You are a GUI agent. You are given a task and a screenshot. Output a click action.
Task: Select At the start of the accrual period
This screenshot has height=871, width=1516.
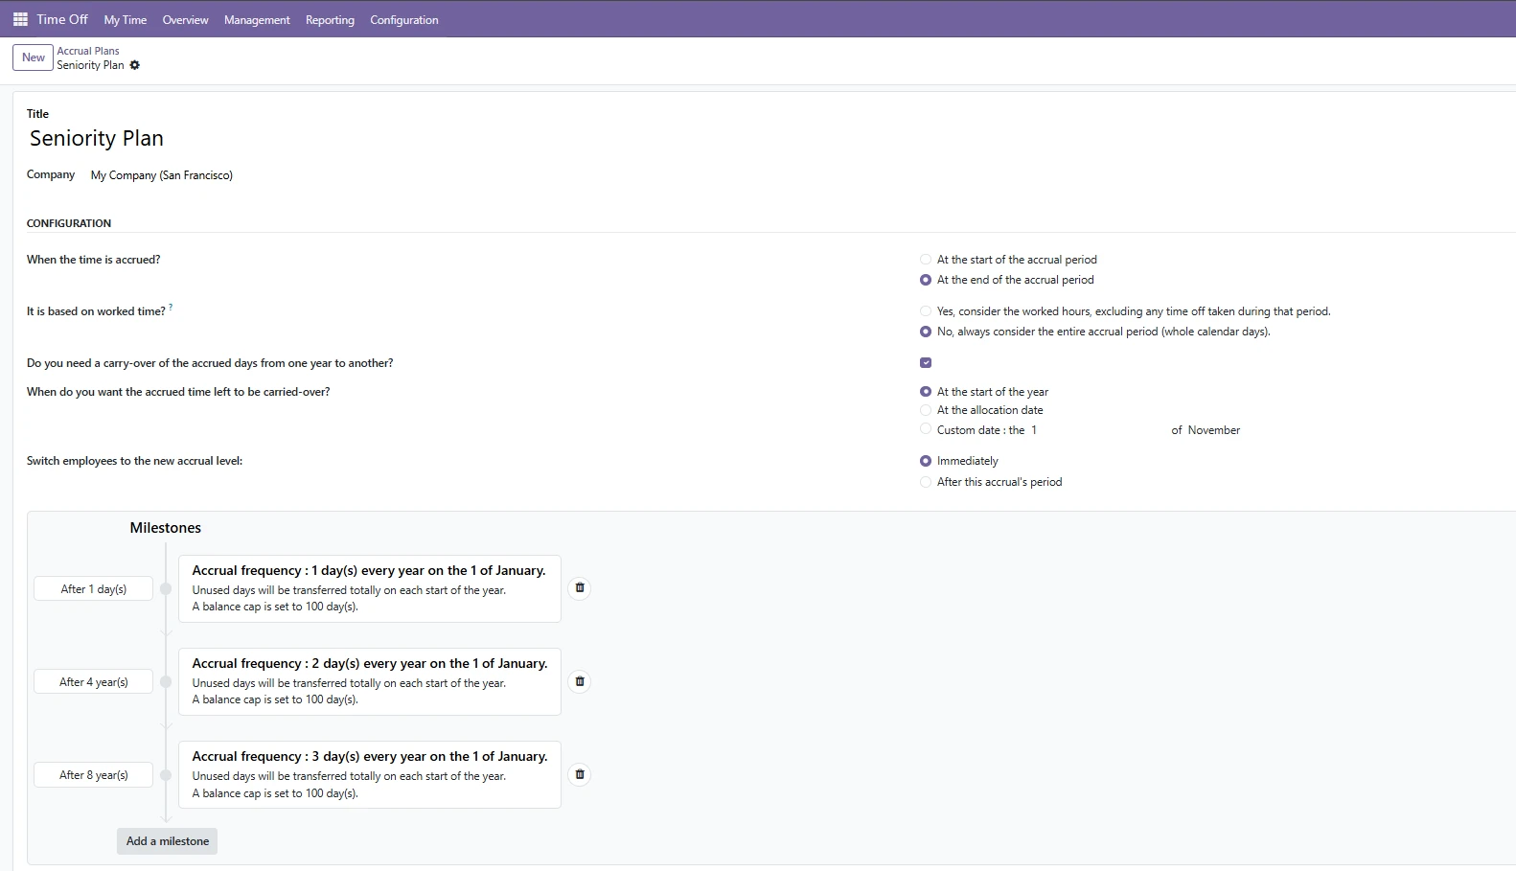[x=926, y=260]
